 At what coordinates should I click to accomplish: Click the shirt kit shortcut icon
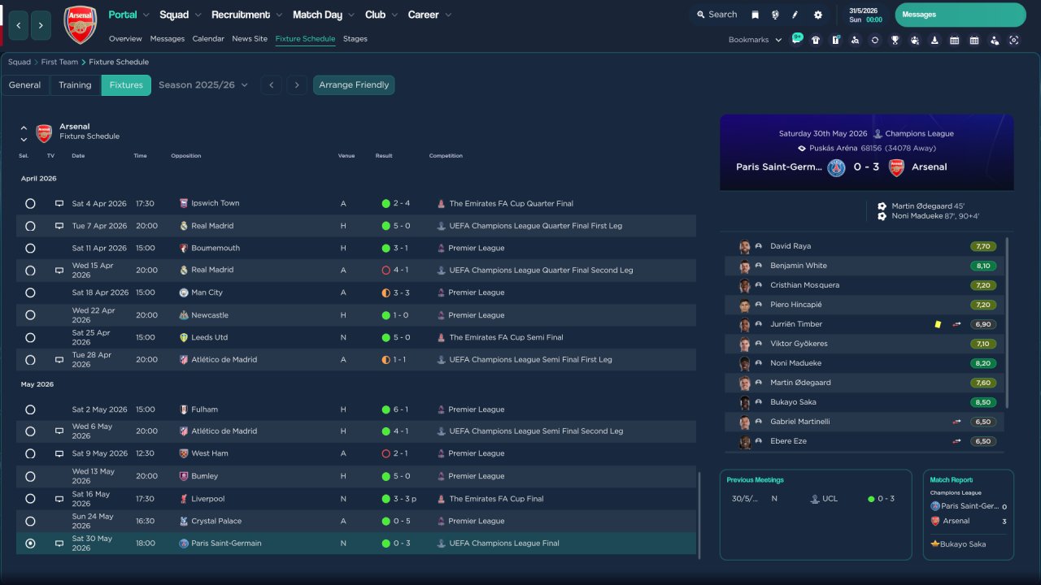(x=816, y=40)
